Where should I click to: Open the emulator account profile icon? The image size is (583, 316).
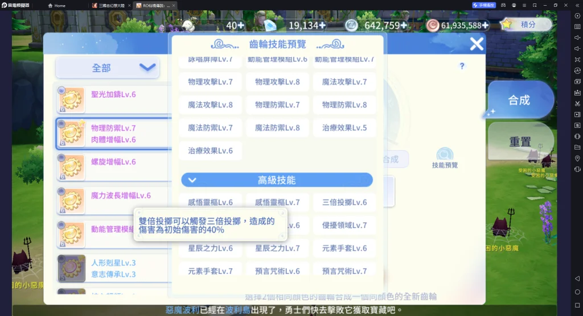pyautogui.click(x=514, y=5)
